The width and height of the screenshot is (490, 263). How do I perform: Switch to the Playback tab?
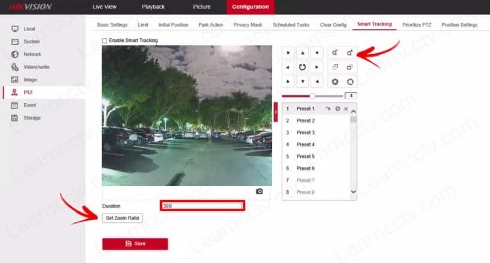pos(153,7)
